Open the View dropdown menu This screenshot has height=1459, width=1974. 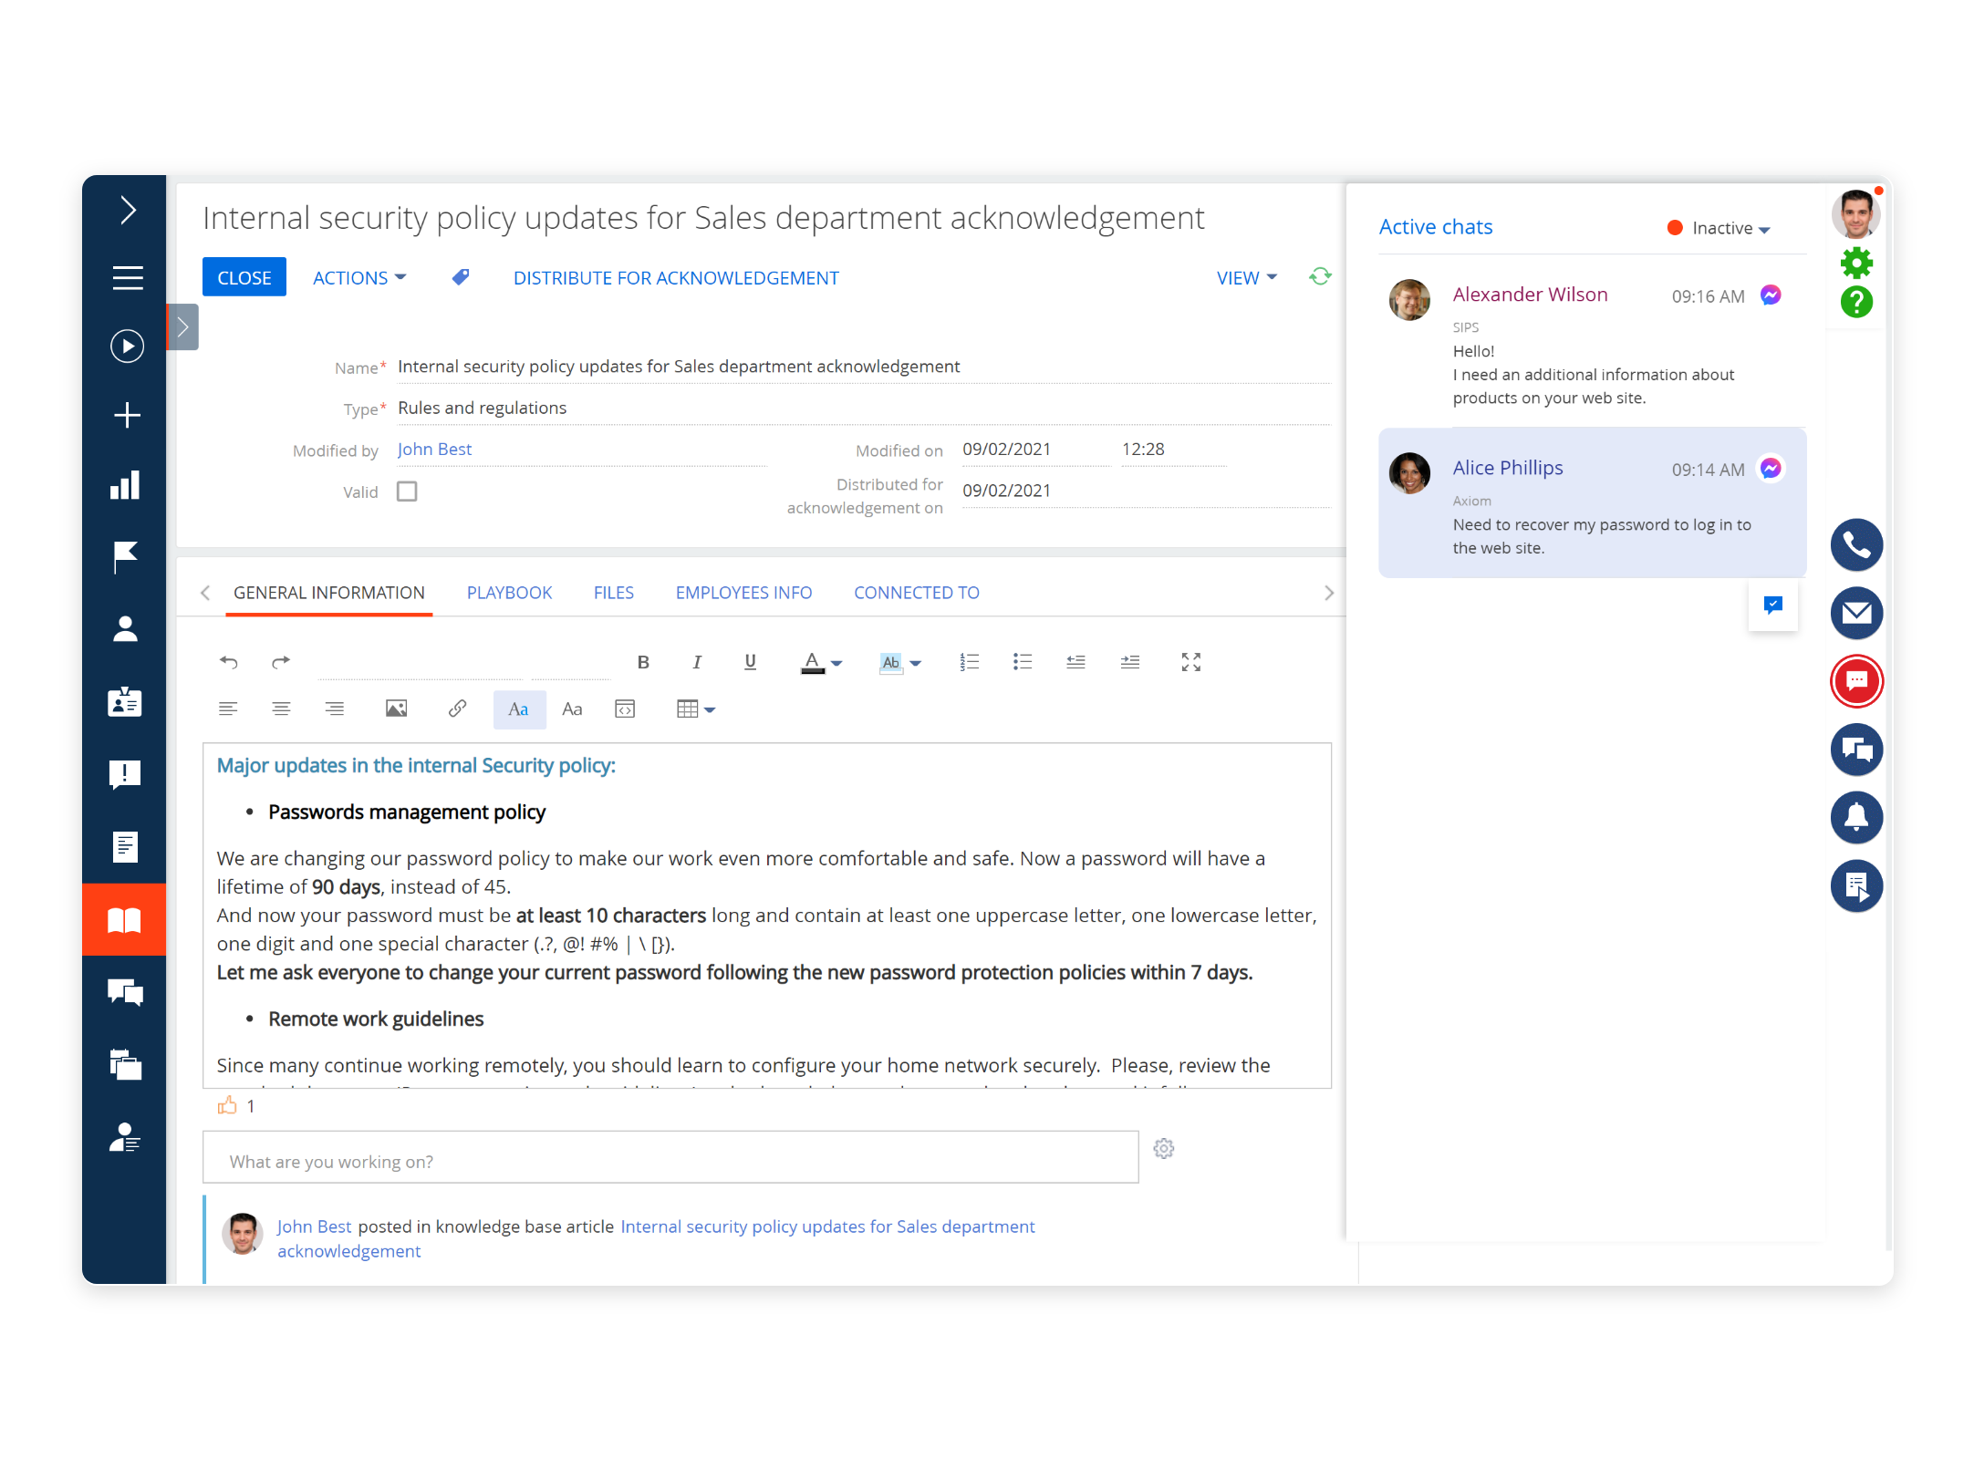(x=1246, y=277)
